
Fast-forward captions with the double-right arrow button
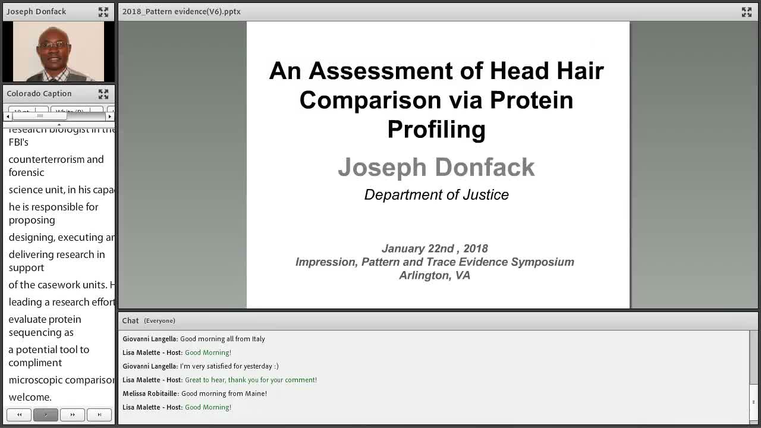[x=73, y=415]
